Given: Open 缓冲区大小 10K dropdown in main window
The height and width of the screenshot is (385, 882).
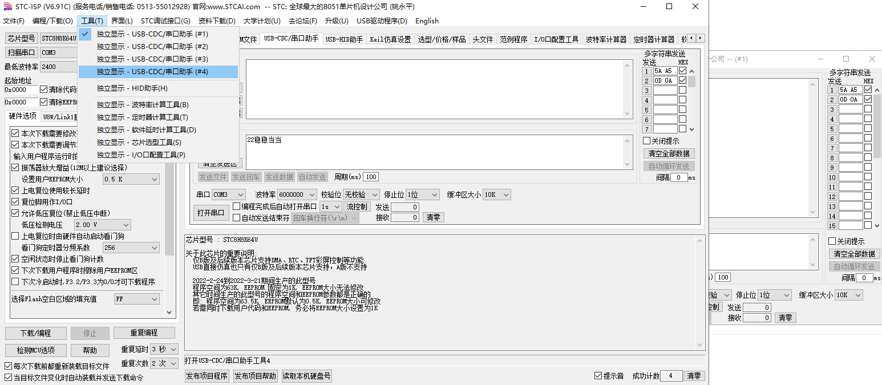Looking at the screenshot, I should 497,194.
